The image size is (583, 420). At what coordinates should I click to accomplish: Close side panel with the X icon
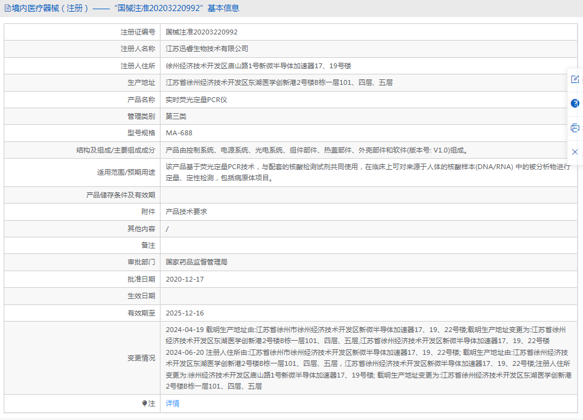[x=575, y=152]
